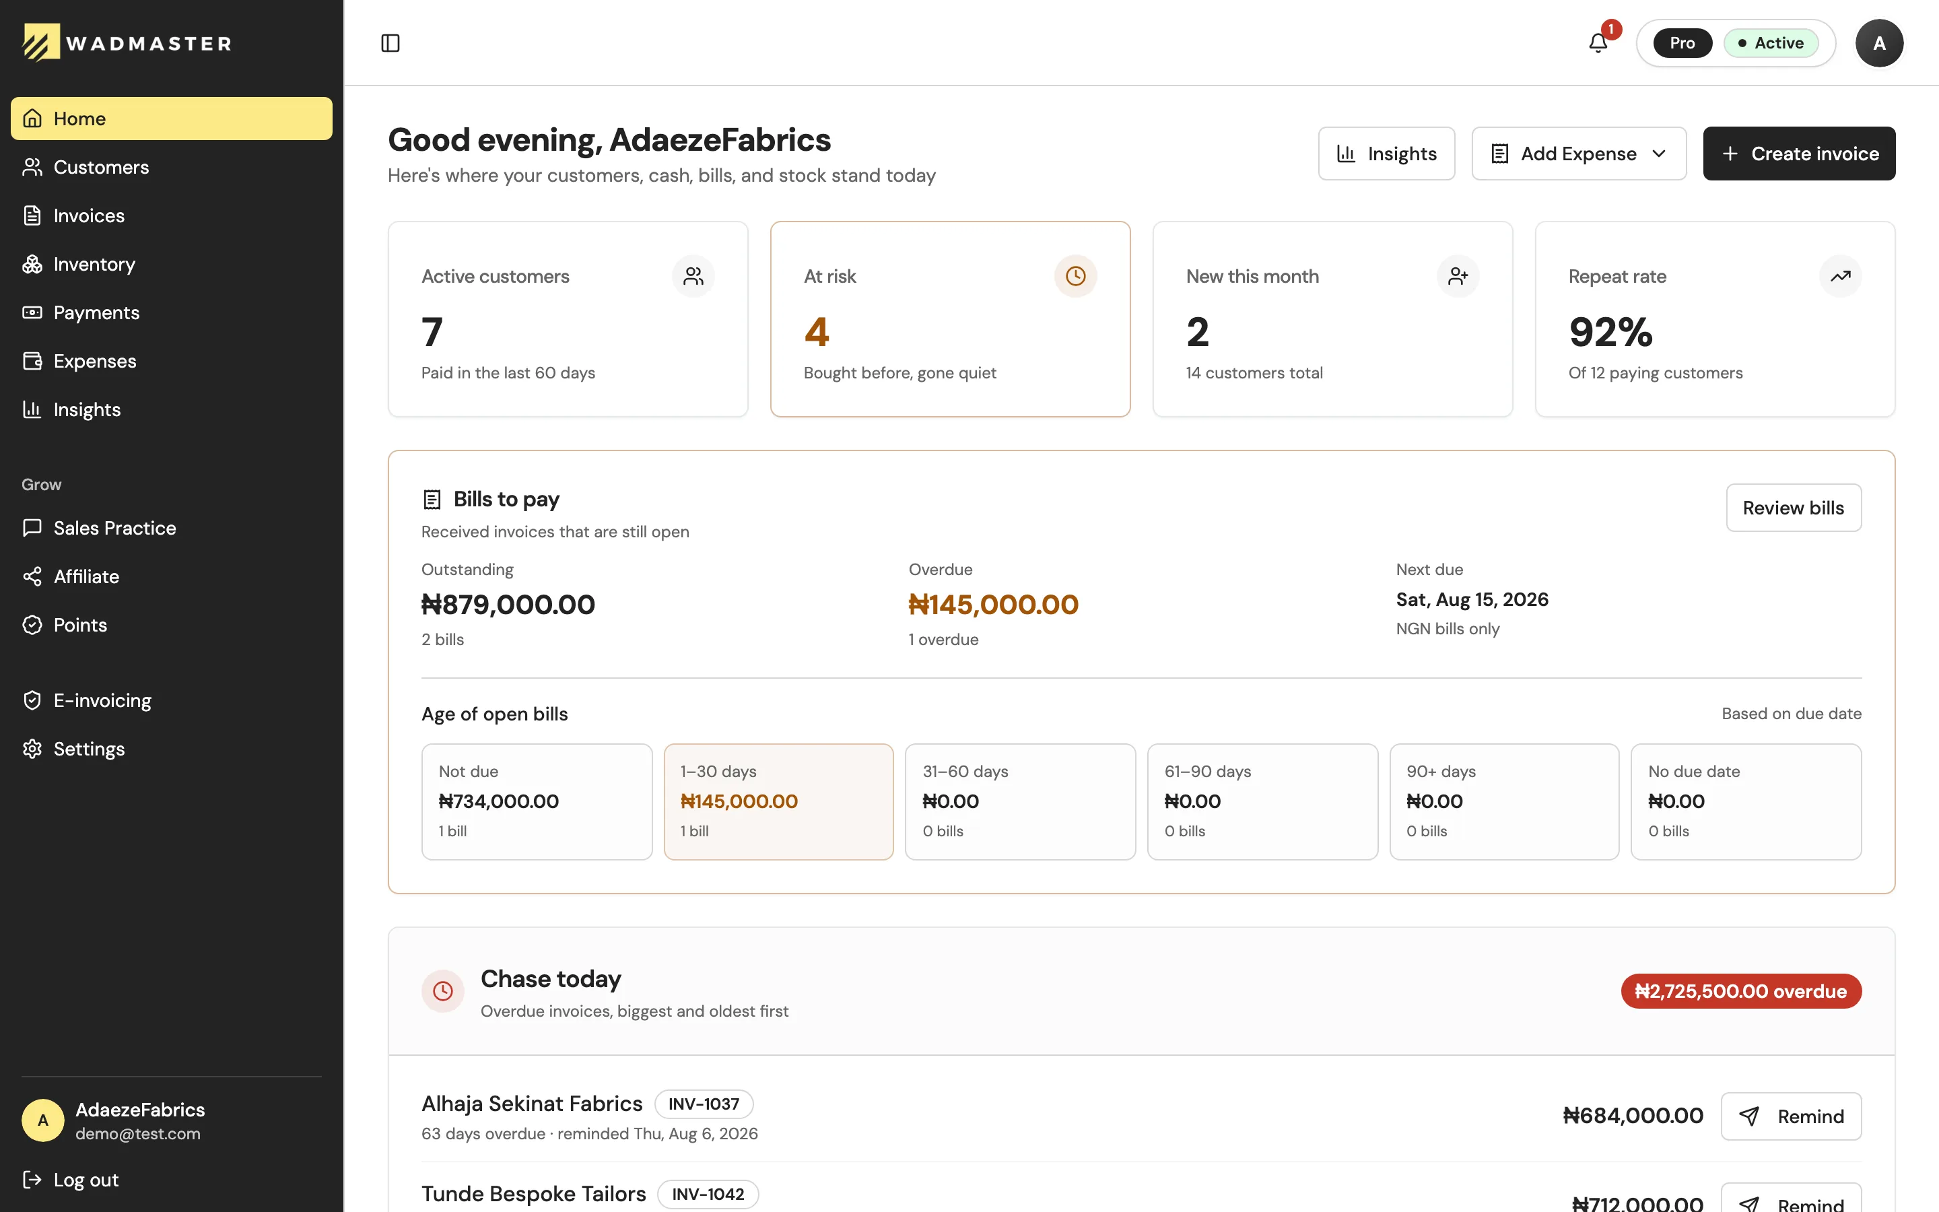Viewport: 1939px width, 1212px height.
Task: Click the Next due Sat, Aug 15, 2026 date
Action: (x=1472, y=599)
